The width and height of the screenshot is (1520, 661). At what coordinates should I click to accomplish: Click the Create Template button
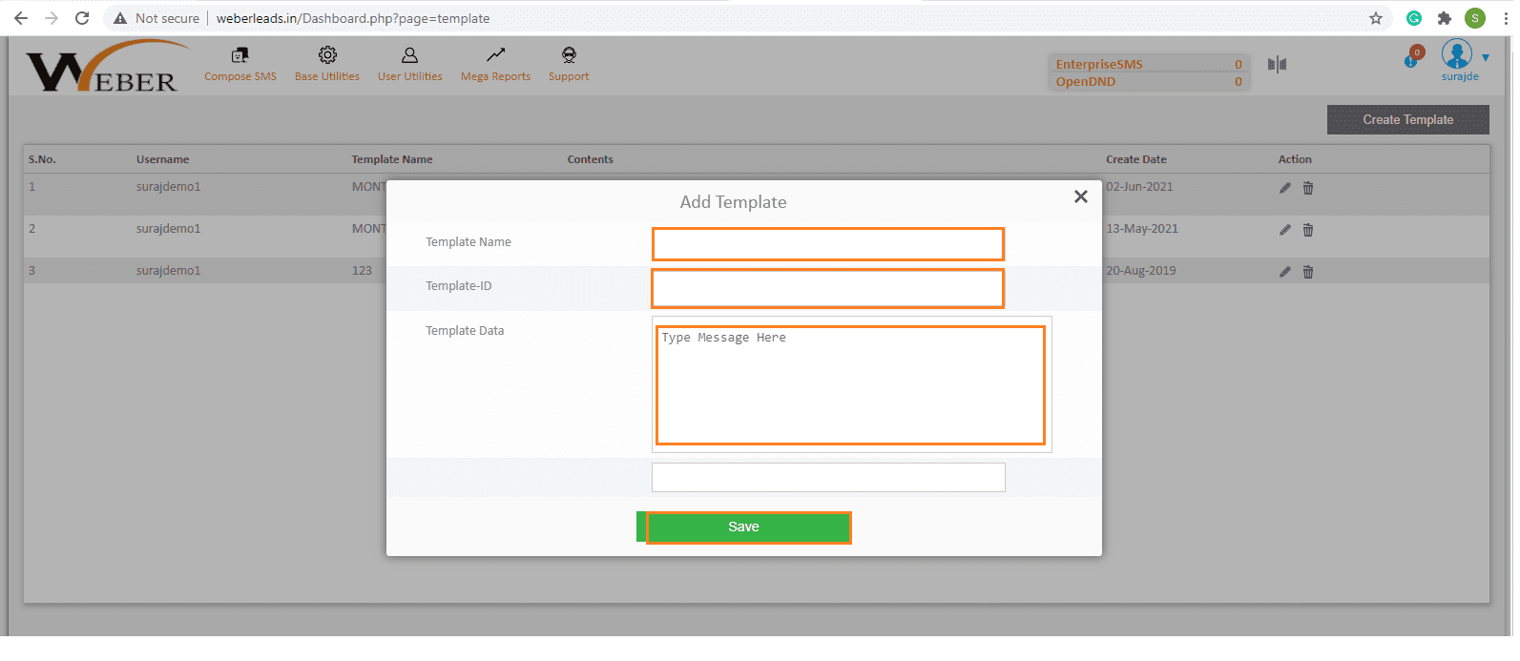tap(1407, 120)
